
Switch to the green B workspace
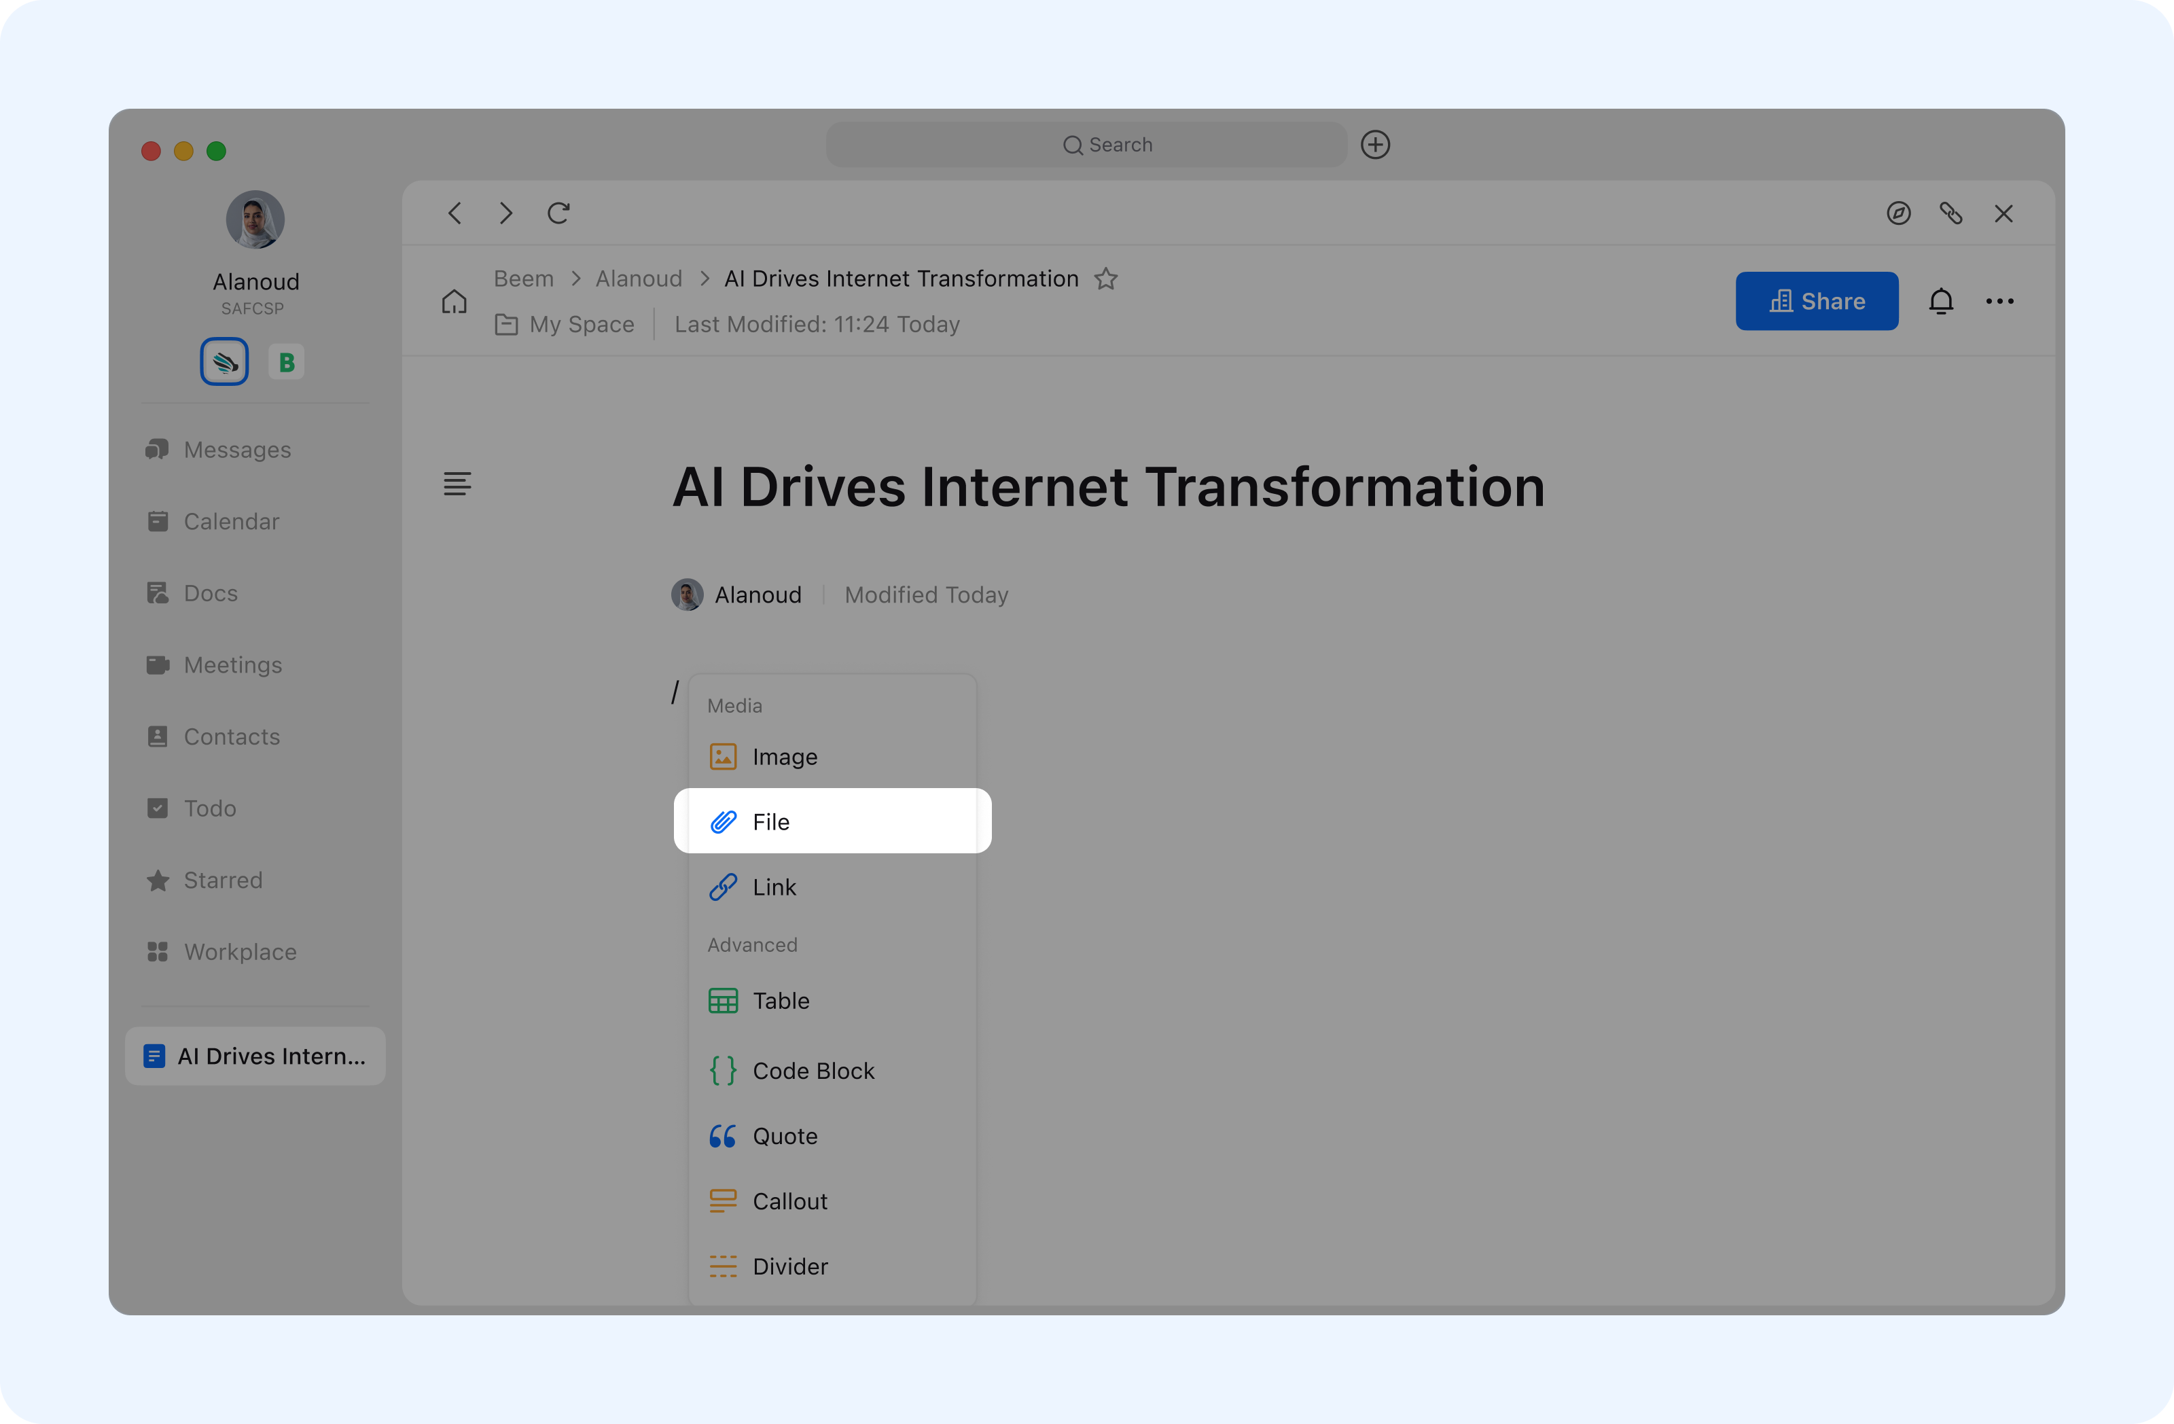286,363
